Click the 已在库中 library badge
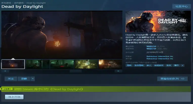The width and height of the screenshot is (193, 104). click(x=7, y=89)
